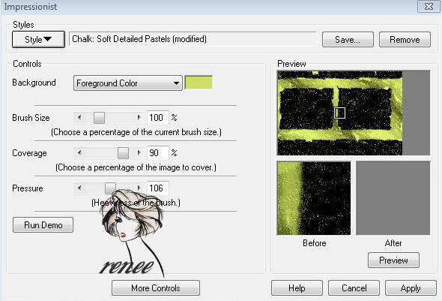Click the Pressure slider right arrow

click(139, 188)
